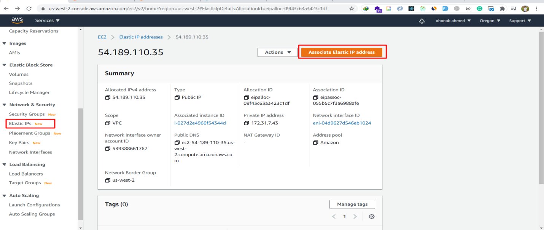Open Snapshots in the sidebar
Viewport: 544px width, 230px height.
(x=21, y=83)
